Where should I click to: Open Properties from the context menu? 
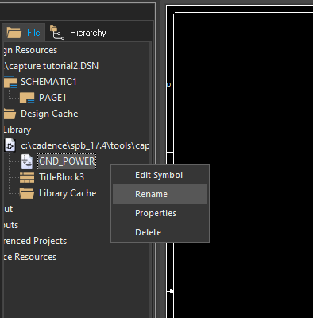click(x=160, y=213)
